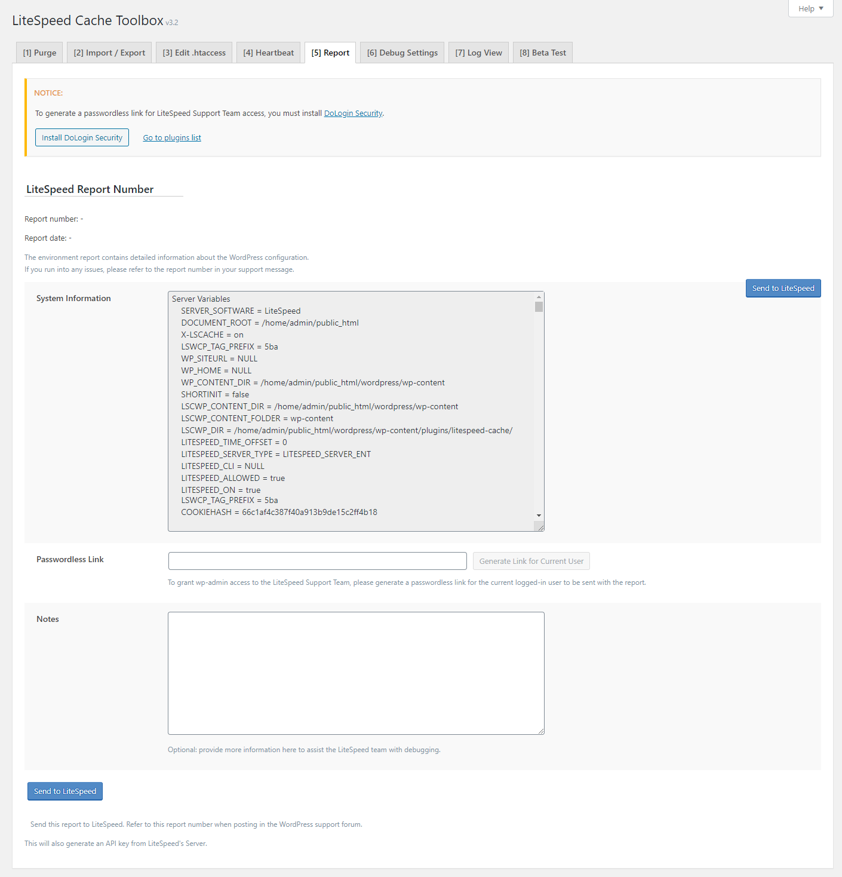This screenshot has height=877, width=842.
Task: Click the System Information scrollbar thumb
Action: click(x=539, y=306)
